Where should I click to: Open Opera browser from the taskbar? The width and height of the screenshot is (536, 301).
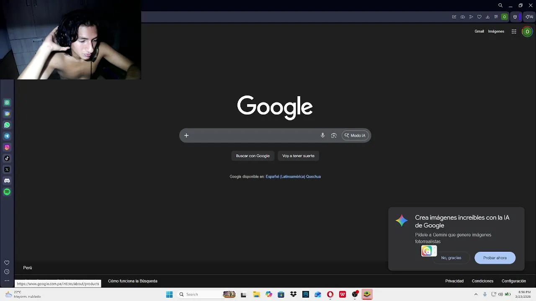[x=330, y=294]
